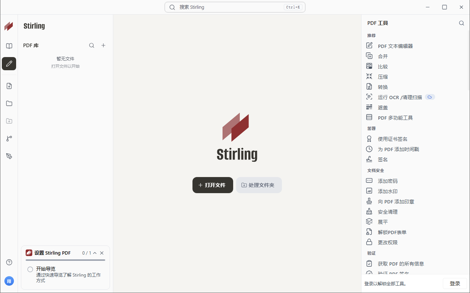Click the 登录 button
Screen dimensions: 470x293
click(455, 283)
